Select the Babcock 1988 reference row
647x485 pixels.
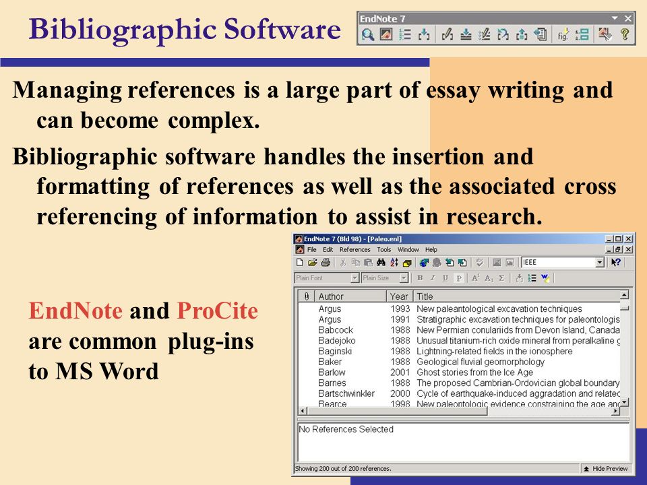click(459, 330)
